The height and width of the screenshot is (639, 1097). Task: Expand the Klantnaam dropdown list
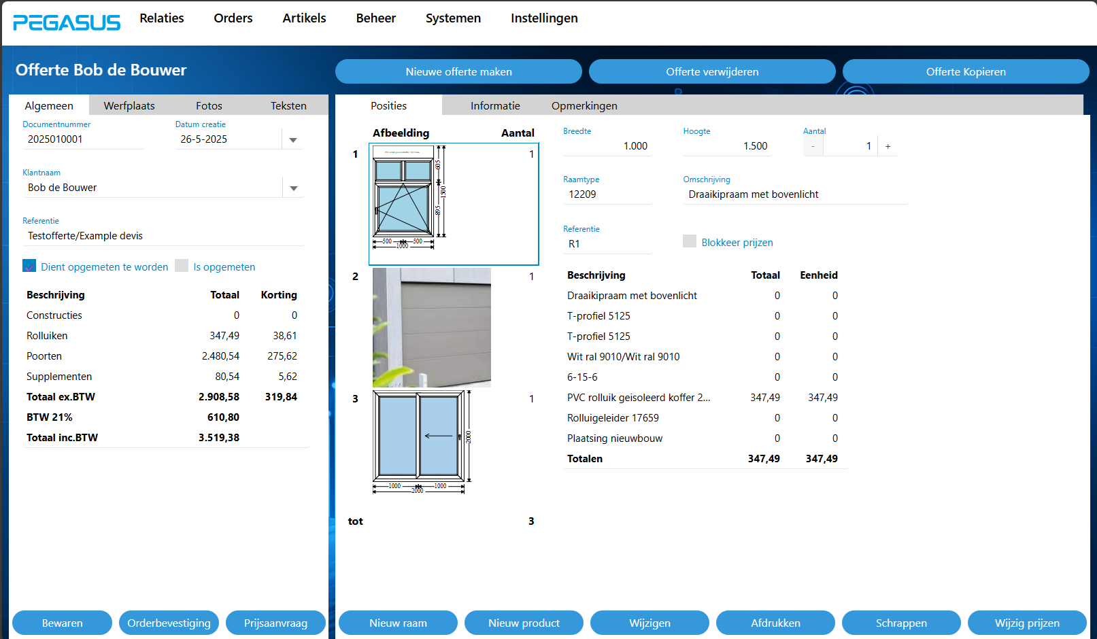tap(293, 188)
